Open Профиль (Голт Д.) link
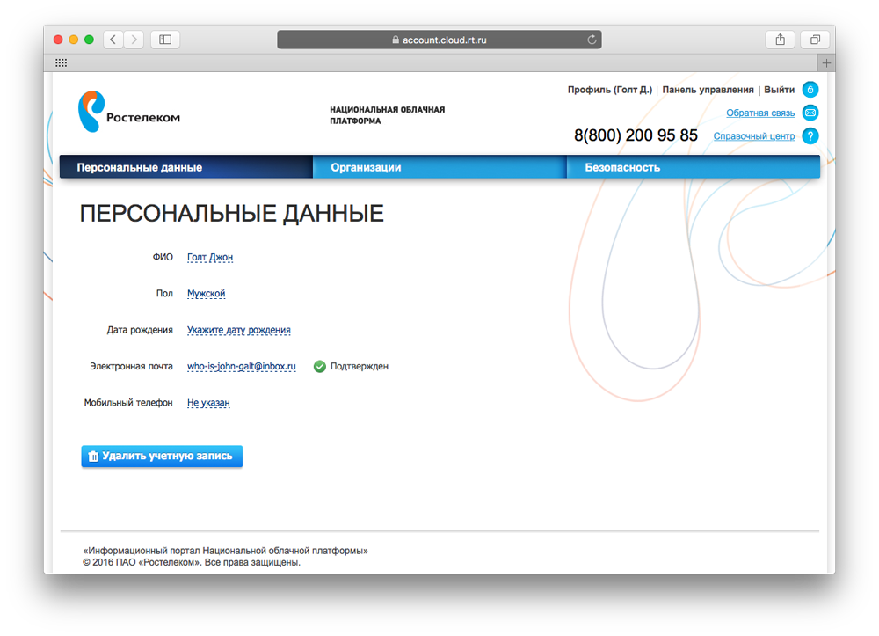This screenshot has width=879, height=636. pyautogui.click(x=610, y=90)
